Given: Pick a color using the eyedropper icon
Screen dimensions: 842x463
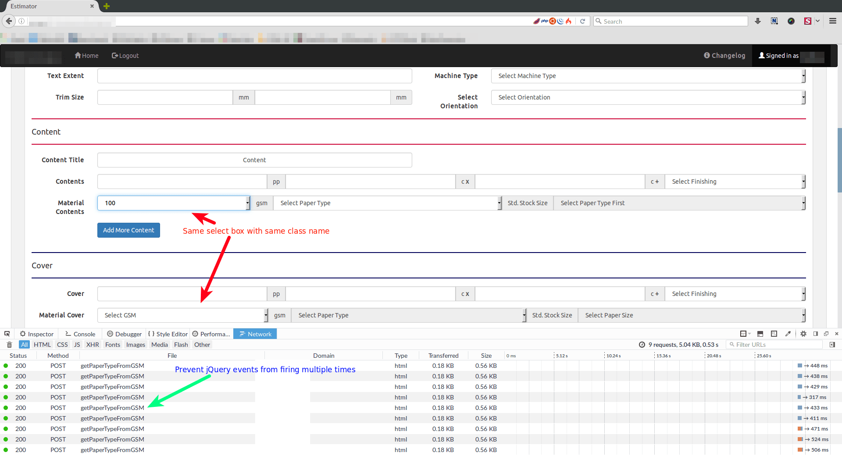Looking at the screenshot, I should (788, 334).
